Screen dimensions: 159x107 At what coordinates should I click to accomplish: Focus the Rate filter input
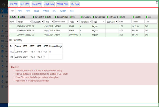[x=125, y=22]
